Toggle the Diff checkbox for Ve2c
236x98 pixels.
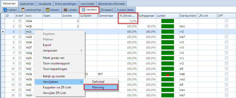click(226, 32)
